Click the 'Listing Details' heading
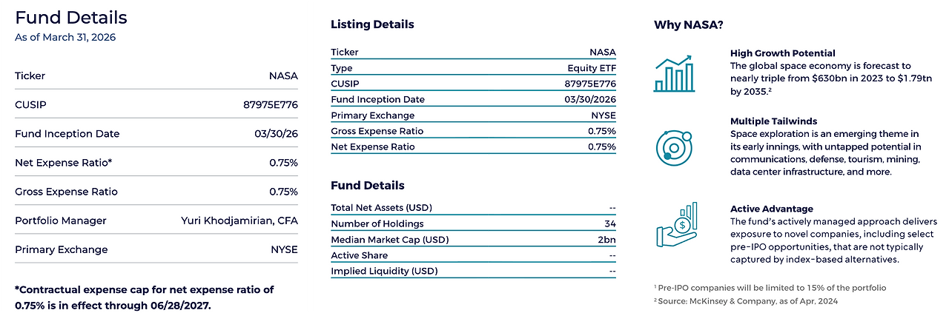The width and height of the screenshot is (949, 313). 372,24
